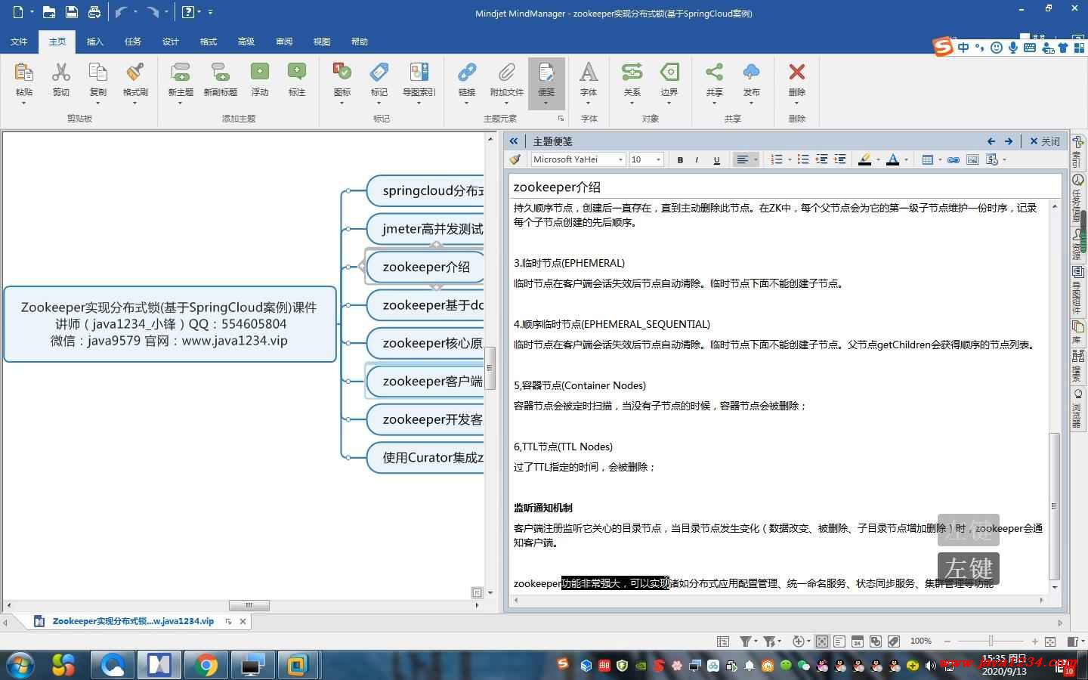
Task: Open the numbered list dropdown arrow
Action: pyautogui.click(x=790, y=159)
